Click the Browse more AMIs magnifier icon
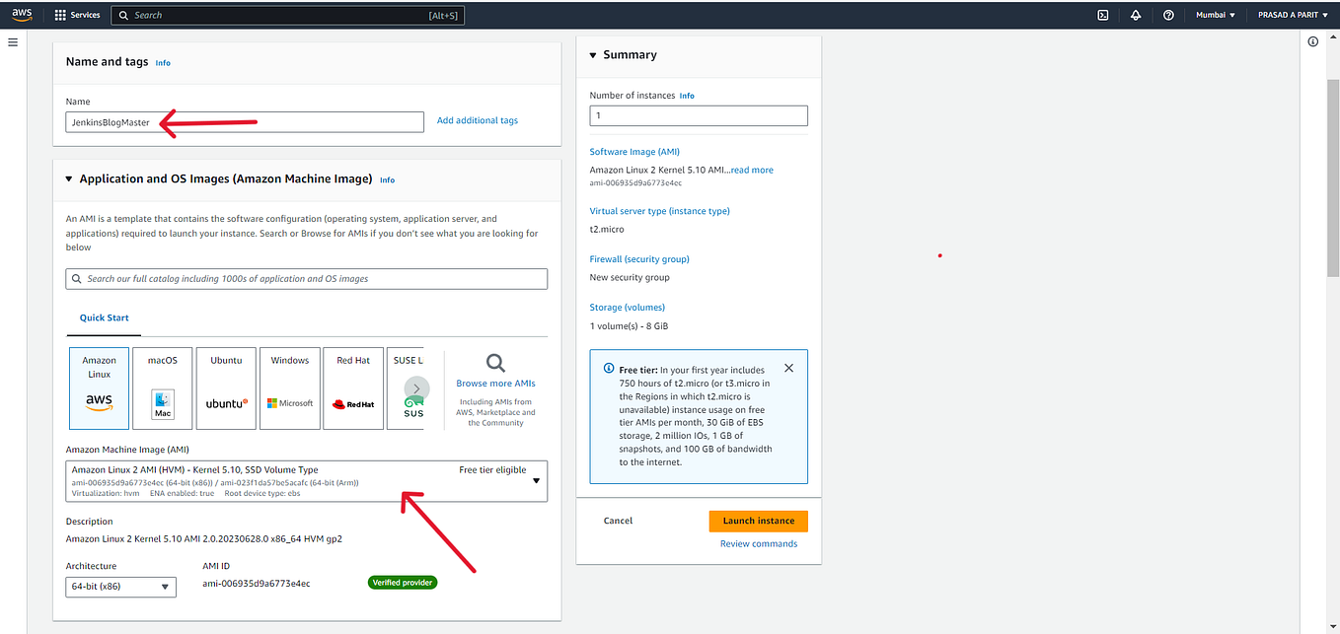The image size is (1340, 634). [x=496, y=363]
